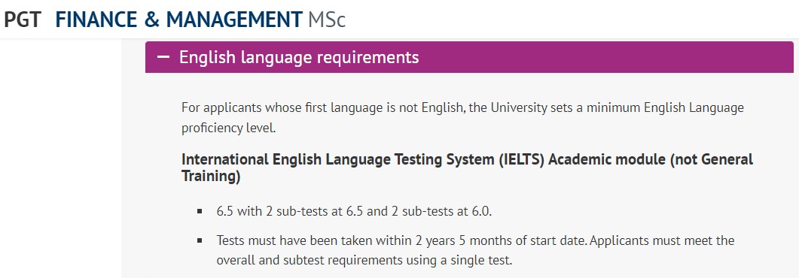The width and height of the screenshot is (799, 278).
Task: Click 'overall and subtest requirements' line
Action: (364, 261)
